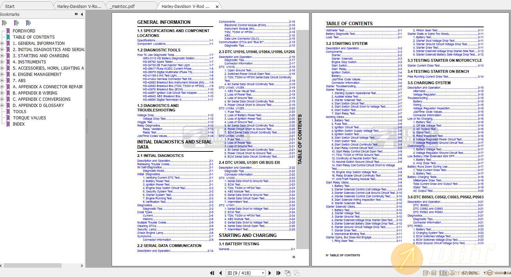Follow the Milliampere Draw Test link

point(448,180)
